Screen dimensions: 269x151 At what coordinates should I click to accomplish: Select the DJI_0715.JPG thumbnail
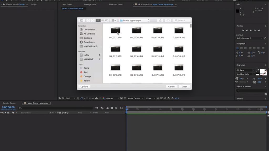[x=158, y=49]
